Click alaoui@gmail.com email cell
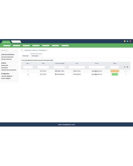133x166 pixels. (97, 74)
